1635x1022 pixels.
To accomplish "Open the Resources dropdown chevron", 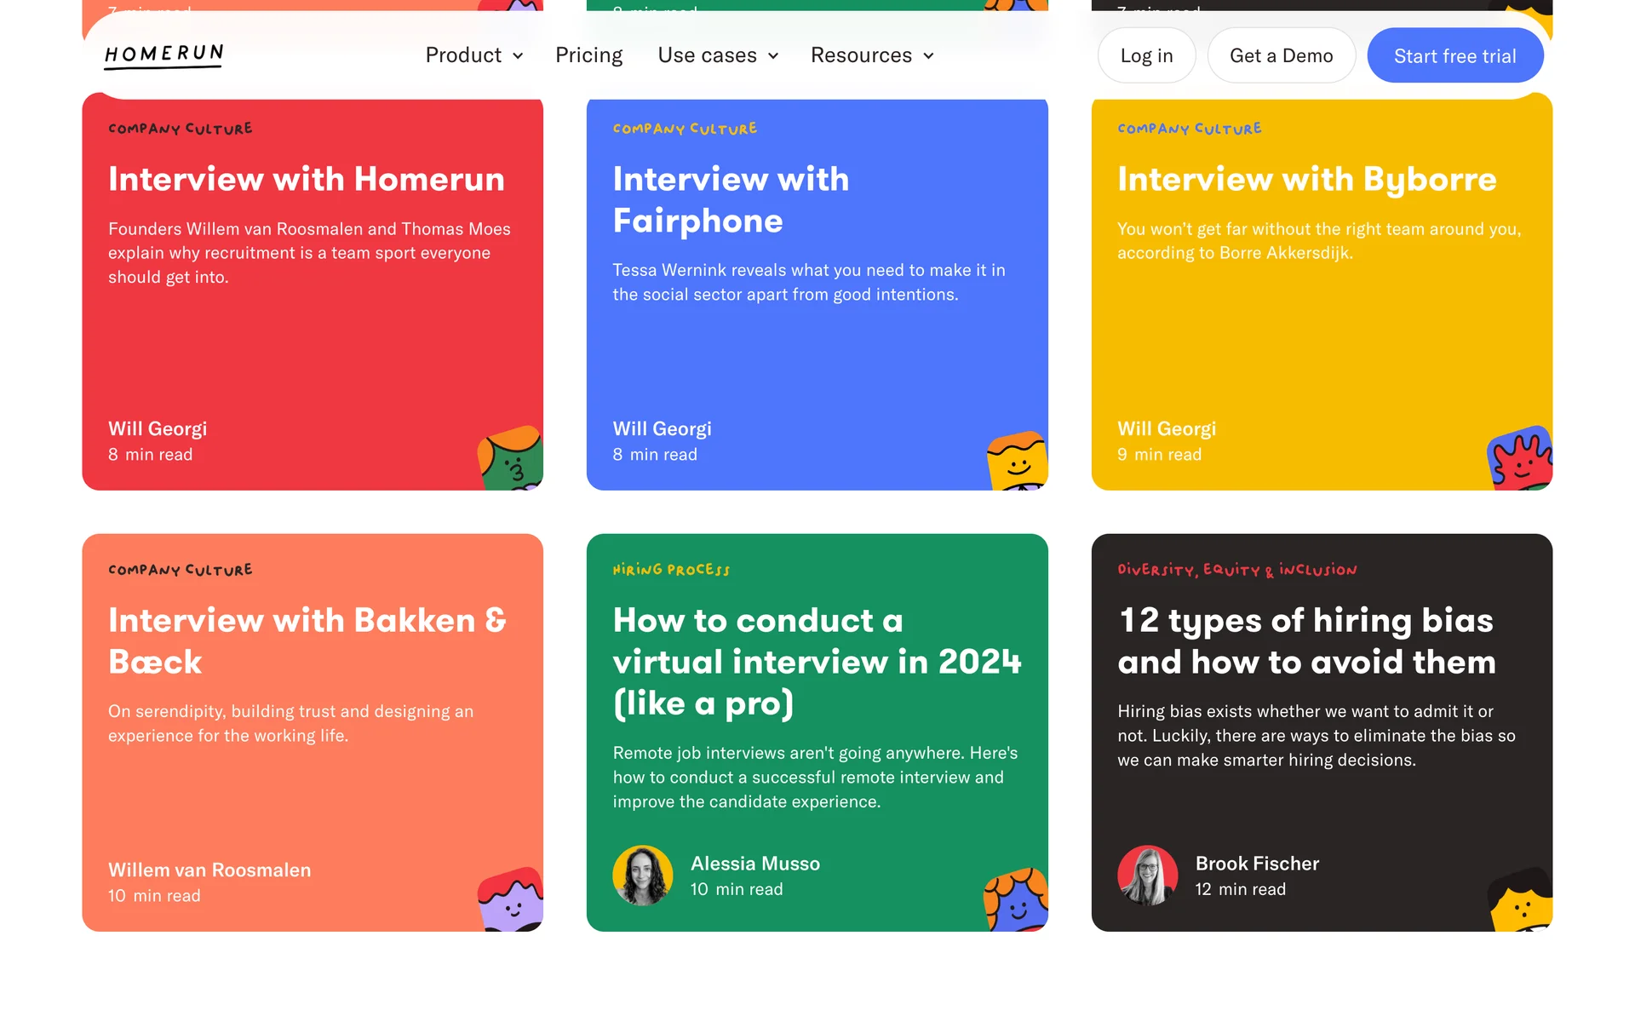I will (928, 56).
